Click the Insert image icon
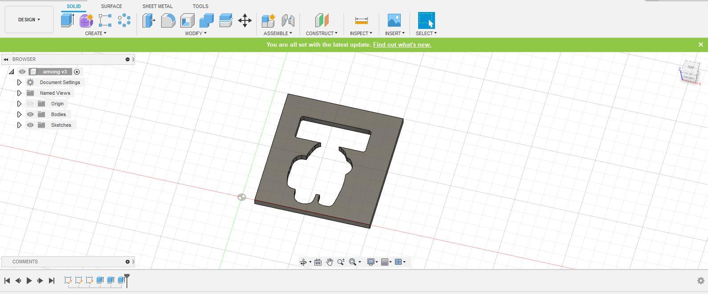Image resolution: width=708 pixels, height=294 pixels. pos(394,20)
